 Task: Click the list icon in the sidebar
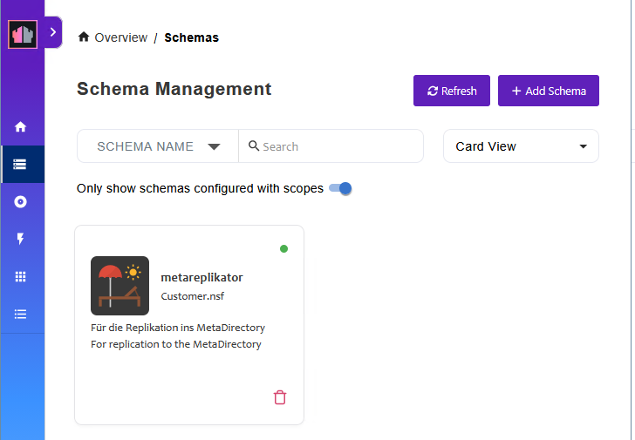click(21, 314)
